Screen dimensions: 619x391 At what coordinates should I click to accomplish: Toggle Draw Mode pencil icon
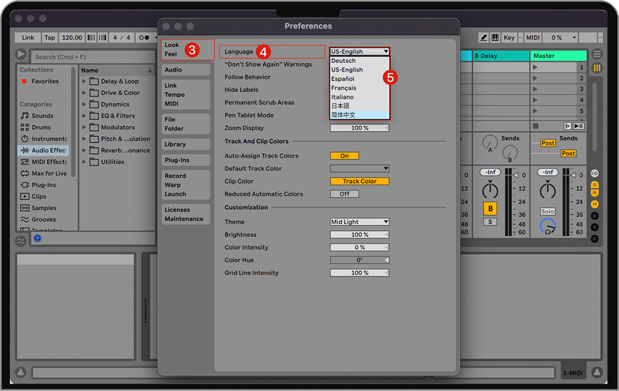(484, 38)
